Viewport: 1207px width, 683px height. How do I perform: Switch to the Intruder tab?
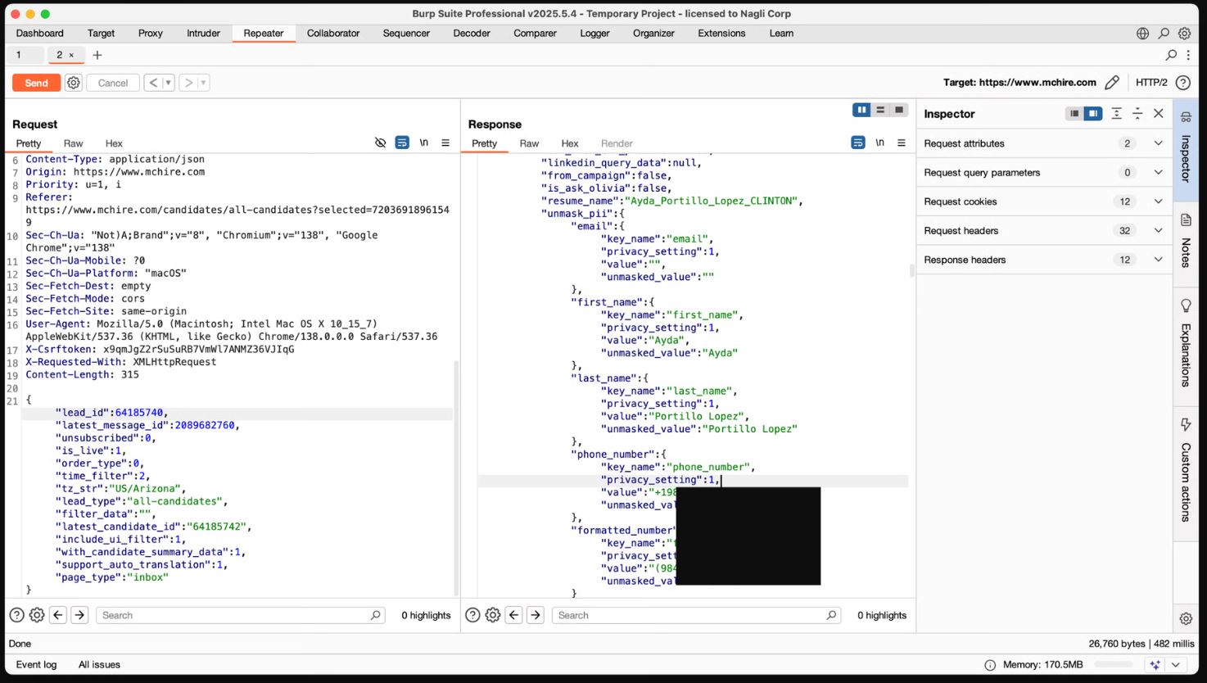203,34
